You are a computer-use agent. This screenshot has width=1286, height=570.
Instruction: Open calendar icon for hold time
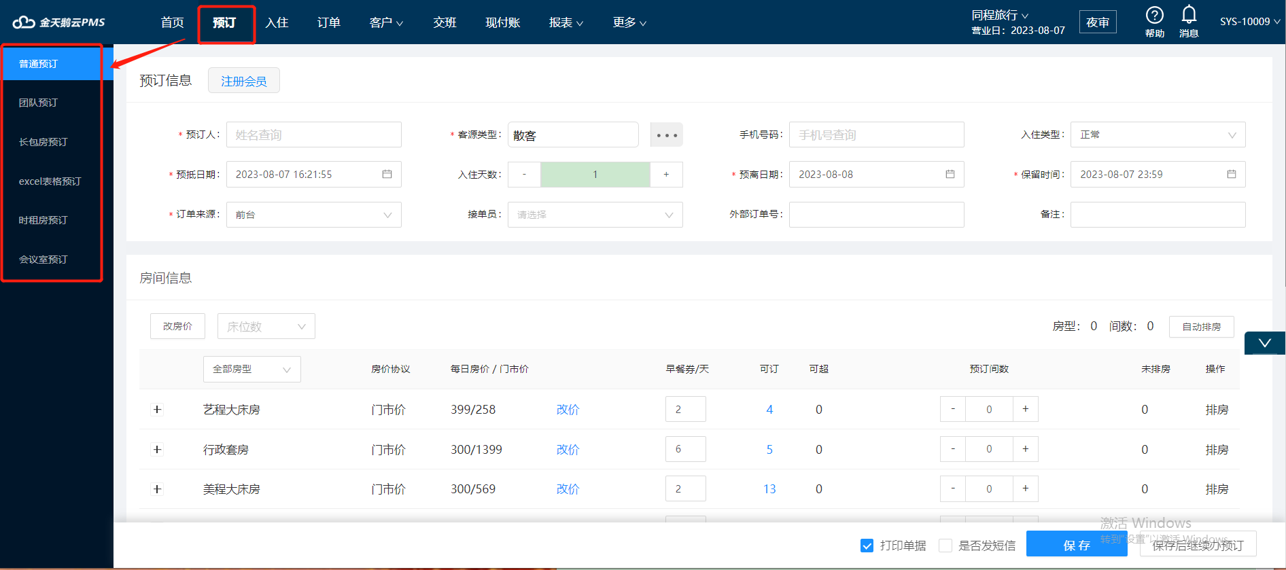point(1231,175)
